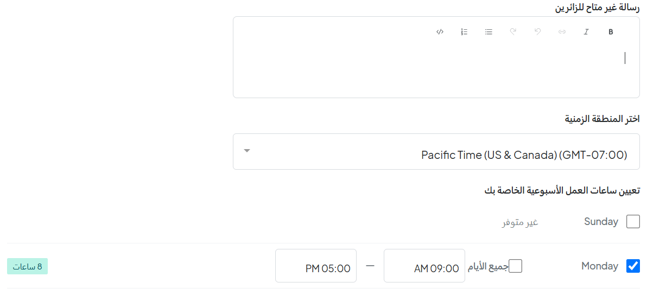The image size is (647, 289).
Task: Toggle code formatting with the </> icon
Action: [440, 32]
